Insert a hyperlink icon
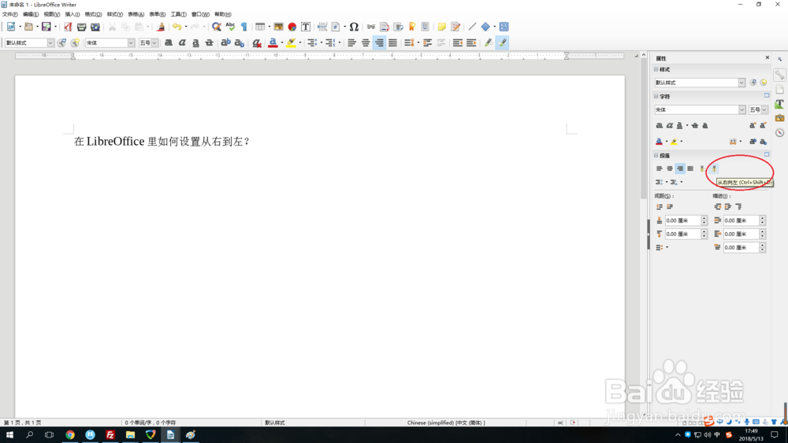 tap(371, 27)
